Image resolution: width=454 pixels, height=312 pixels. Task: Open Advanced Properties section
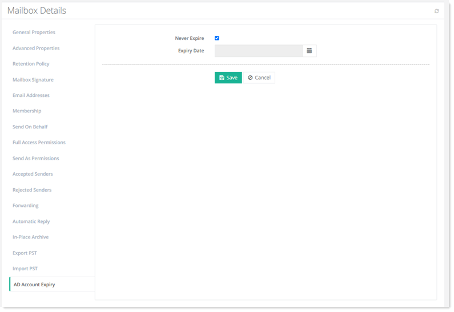pos(36,48)
